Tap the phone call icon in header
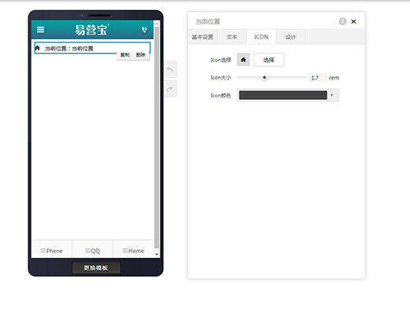This screenshot has height=309, width=410. tap(145, 30)
